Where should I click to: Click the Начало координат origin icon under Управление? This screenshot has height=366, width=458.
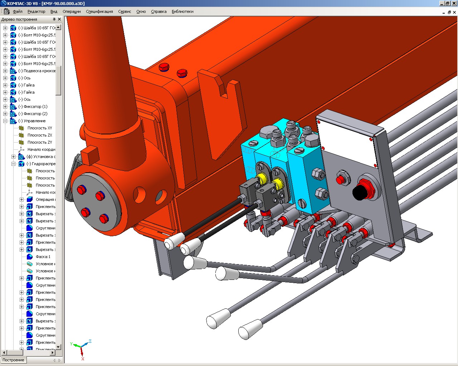point(21,149)
